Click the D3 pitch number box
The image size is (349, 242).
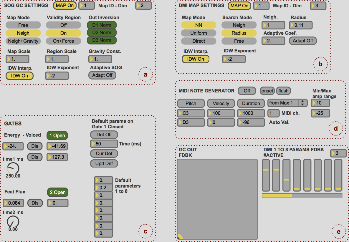[x=191, y=122]
